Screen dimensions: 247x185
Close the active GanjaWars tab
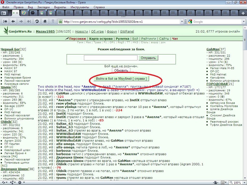[x=17, y=13]
